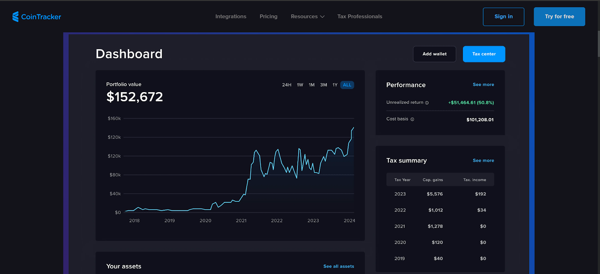Click the $5,576 capital gains value
The width and height of the screenshot is (600, 274).
(435, 194)
